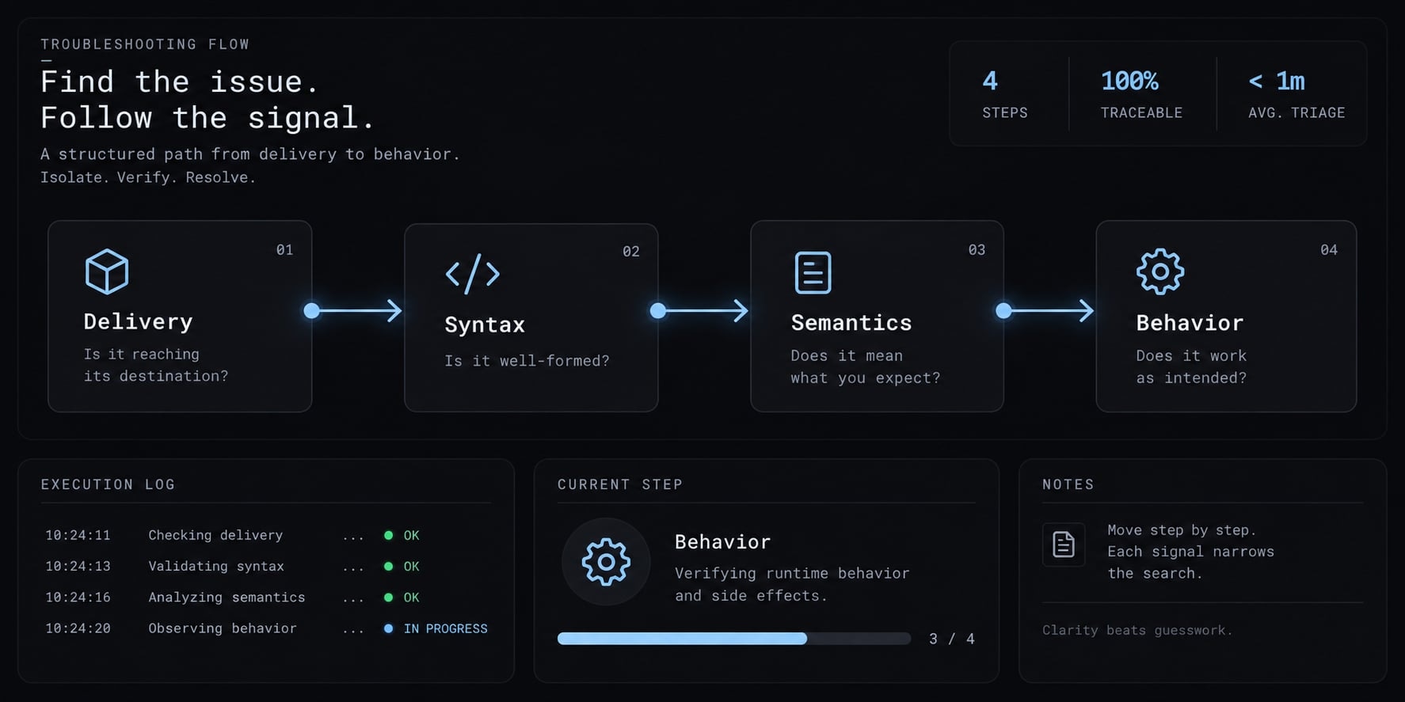The width and height of the screenshot is (1405, 702).
Task: Select the progress bar showing 3 / 4
Action: click(x=734, y=639)
